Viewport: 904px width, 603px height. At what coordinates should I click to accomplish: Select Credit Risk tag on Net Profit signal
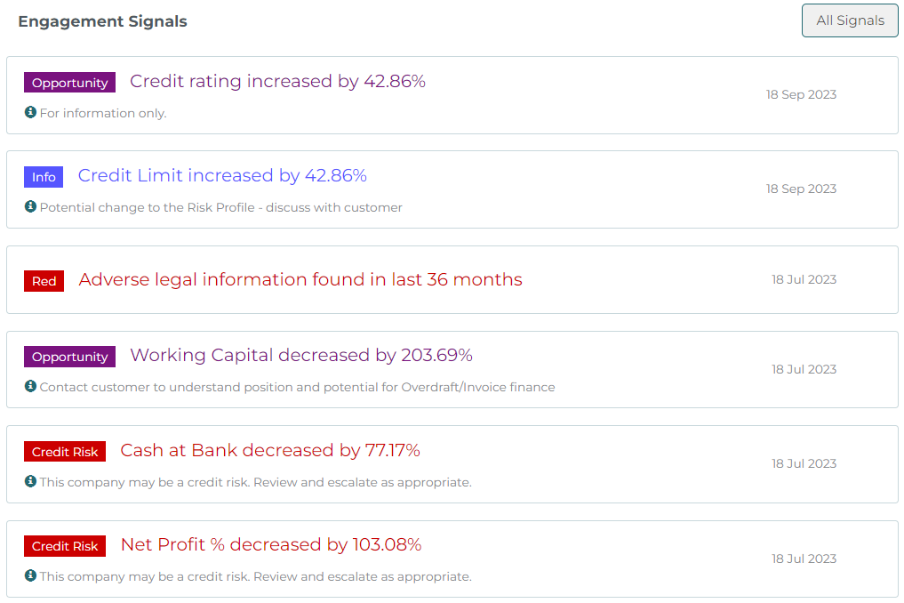pos(65,546)
